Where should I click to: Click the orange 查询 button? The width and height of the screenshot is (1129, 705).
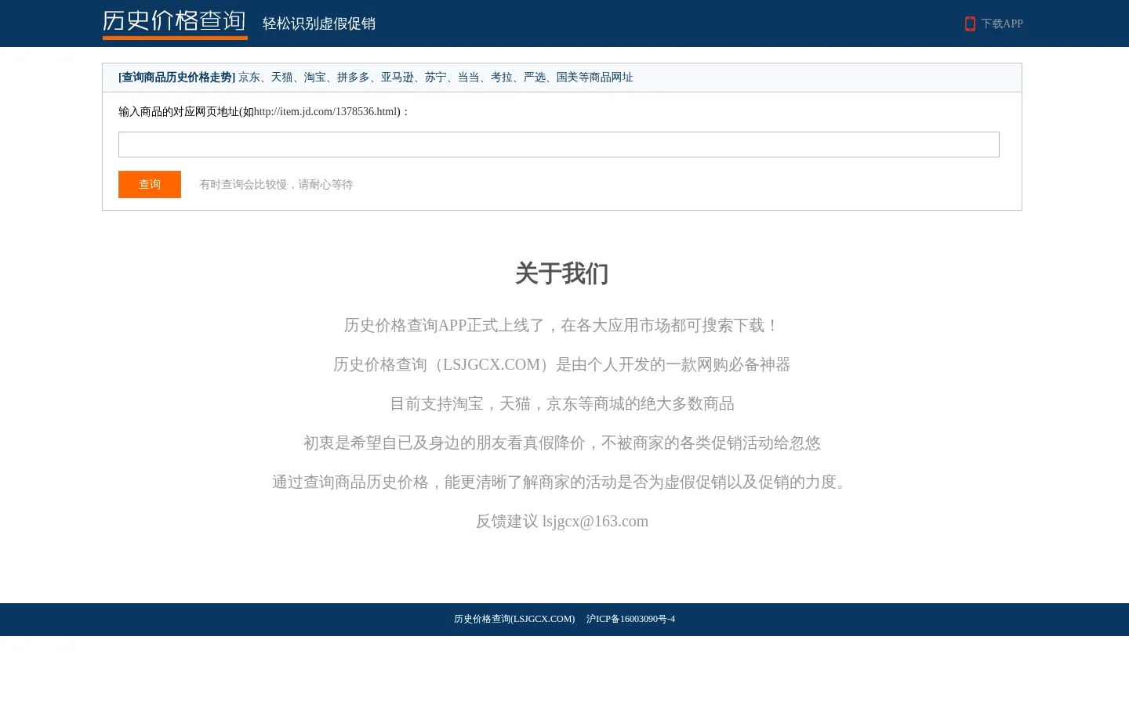150,184
